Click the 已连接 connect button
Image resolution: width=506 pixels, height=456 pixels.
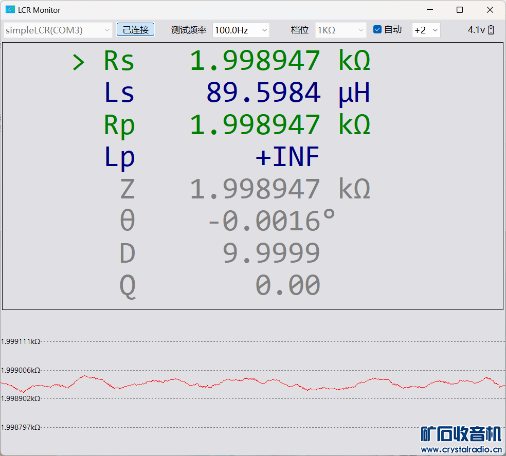point(135,30)
